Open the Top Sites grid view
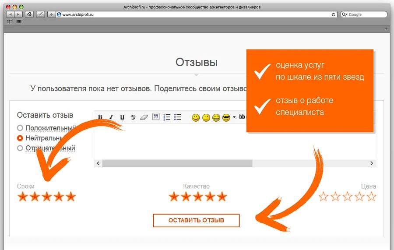 19,21
